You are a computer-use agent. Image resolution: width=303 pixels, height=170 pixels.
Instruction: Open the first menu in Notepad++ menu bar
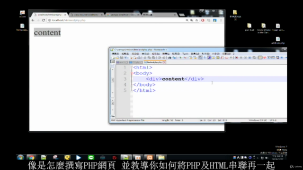click(x=116, y=54)
